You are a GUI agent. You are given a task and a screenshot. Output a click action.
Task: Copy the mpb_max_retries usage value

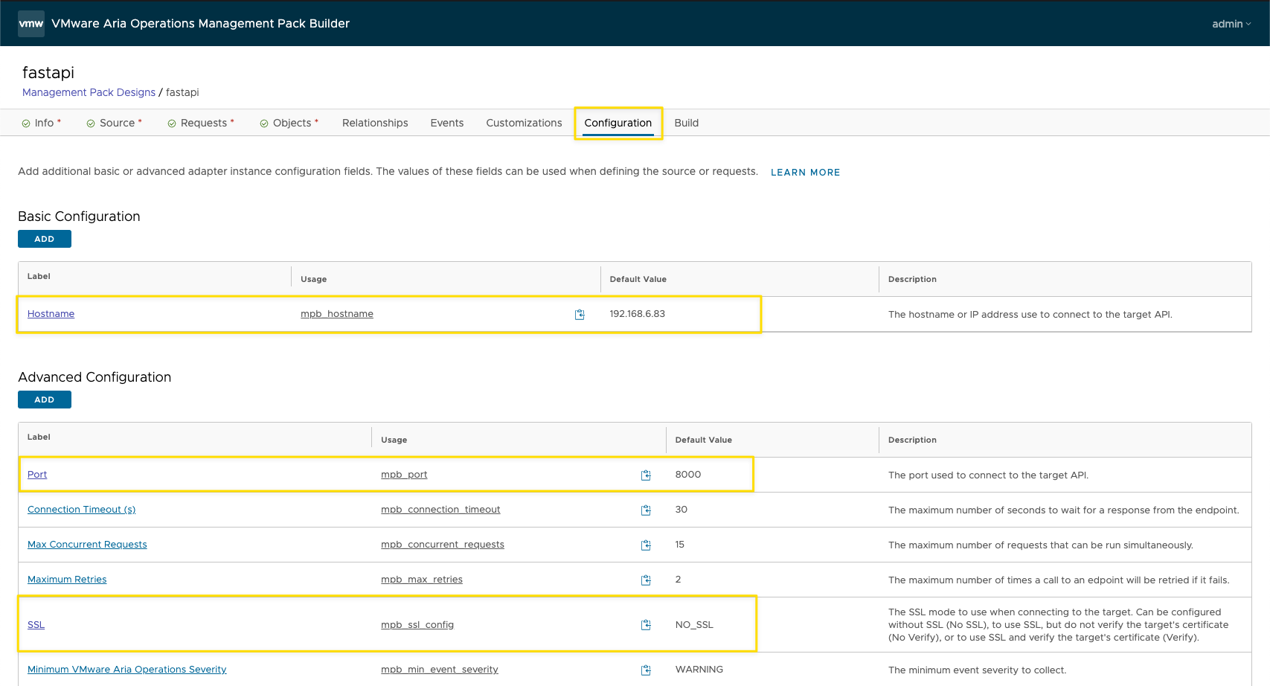(x=646, y=580)
